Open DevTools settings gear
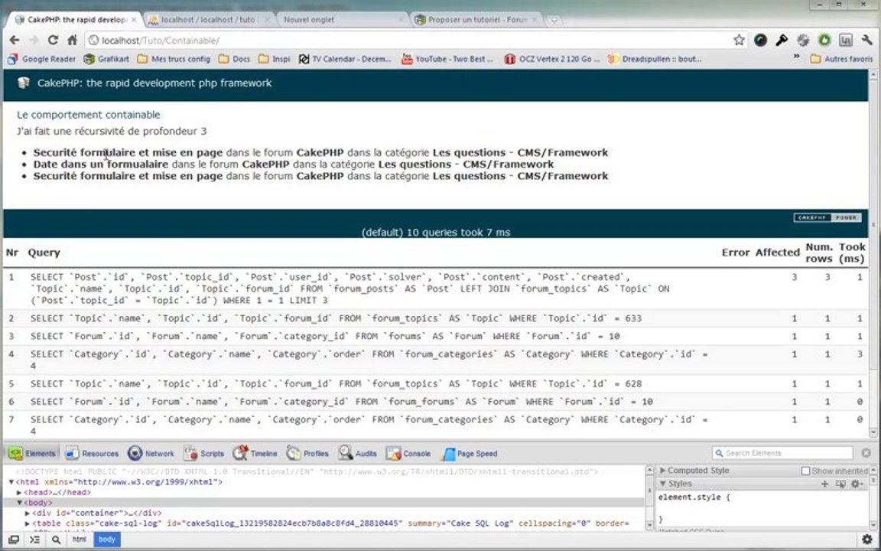This screenshot has width=881, height=551. click(867, 540)
